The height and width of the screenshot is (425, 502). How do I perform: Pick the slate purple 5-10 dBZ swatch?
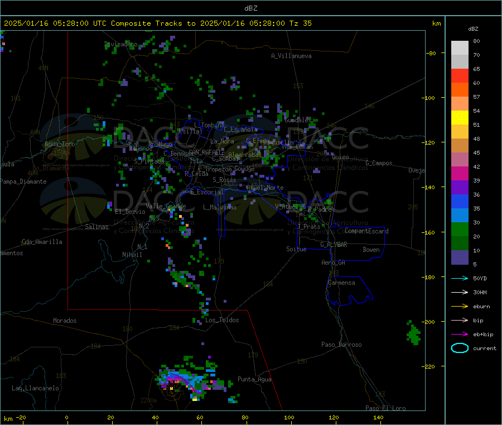[460, 257]
